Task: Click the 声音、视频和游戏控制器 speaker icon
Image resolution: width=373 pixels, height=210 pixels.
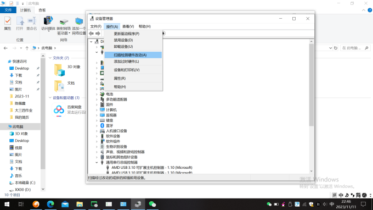Action: pos(102,152)
